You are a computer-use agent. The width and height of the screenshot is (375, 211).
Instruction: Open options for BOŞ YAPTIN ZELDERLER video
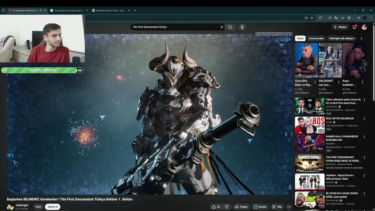click(x=364, y=119)
